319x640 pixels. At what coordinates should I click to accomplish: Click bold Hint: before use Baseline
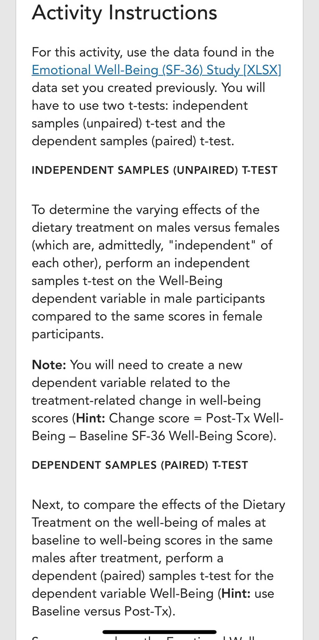(236, 593)
